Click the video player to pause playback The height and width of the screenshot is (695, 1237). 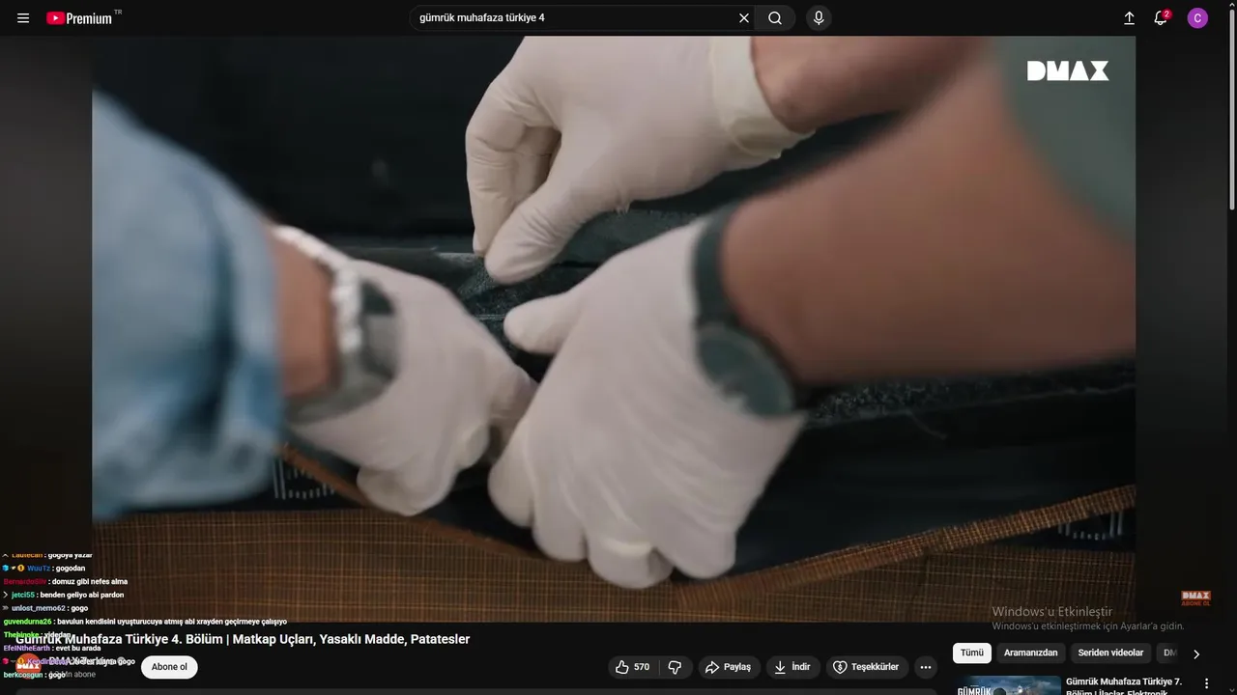tap(614, 328)
